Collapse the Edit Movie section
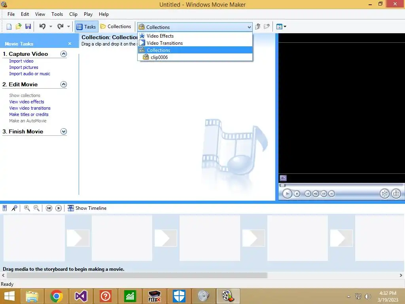405x304 pixels. click(64, 84)
